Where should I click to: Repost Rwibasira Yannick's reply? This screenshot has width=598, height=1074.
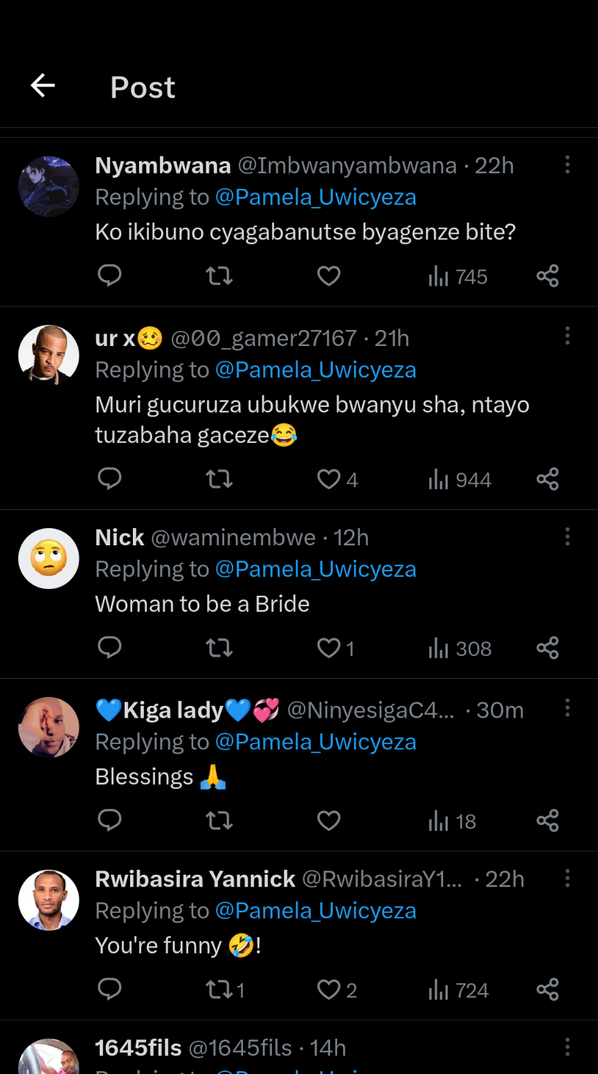[x=220, y=990]
